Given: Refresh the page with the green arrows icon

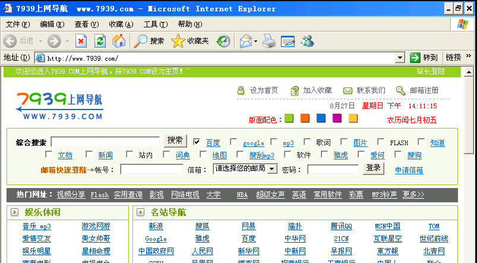Looking at the screenshot, I should coord(100,41).
